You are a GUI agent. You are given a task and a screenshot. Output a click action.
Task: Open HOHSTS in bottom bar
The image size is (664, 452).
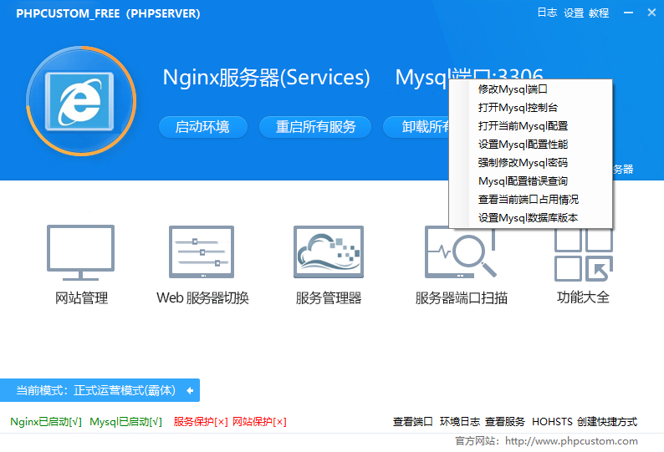(552, 422)
